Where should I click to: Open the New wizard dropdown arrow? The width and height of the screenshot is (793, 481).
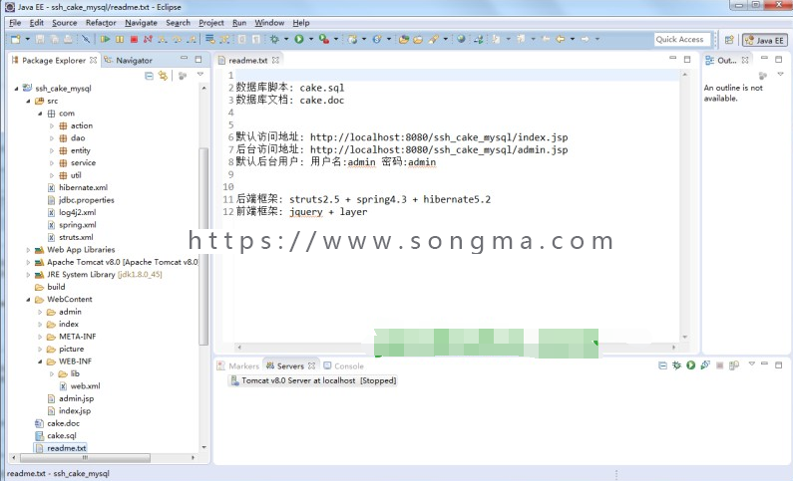(x=27, y=40)
